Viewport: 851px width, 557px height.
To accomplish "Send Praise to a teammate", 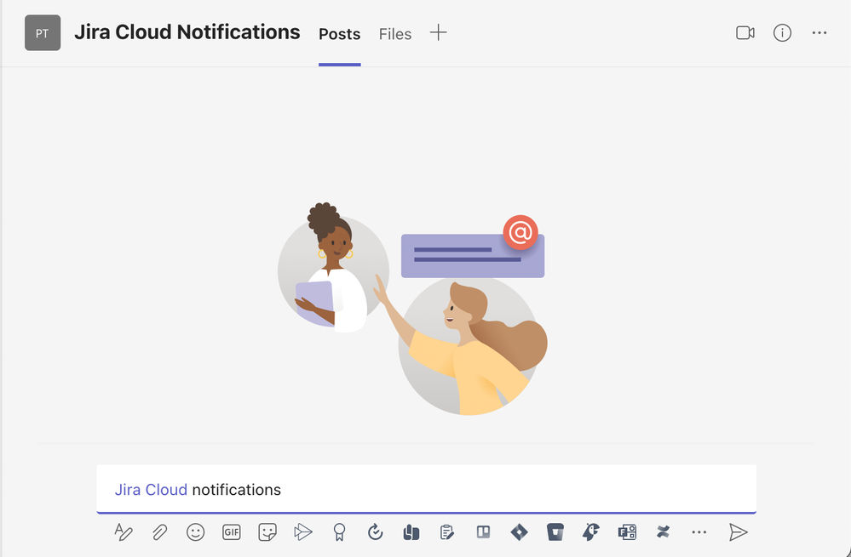I will pyautogui.click(x=339, y=531).
